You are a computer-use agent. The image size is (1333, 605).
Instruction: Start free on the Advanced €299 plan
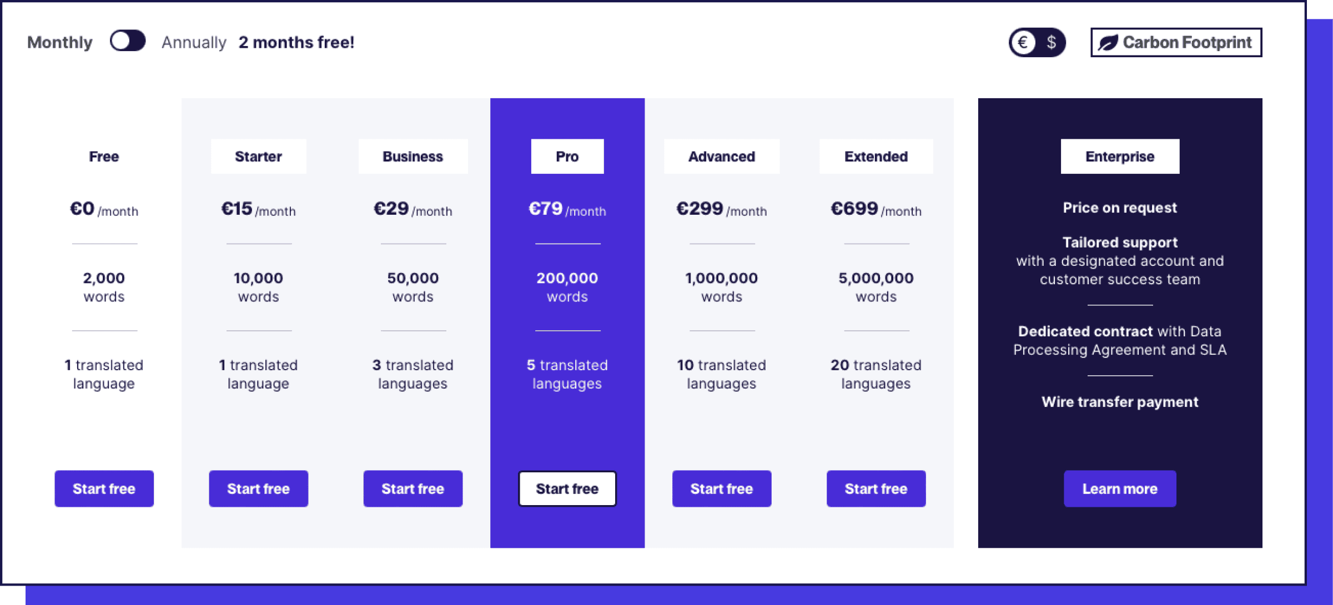pos(721,488)
